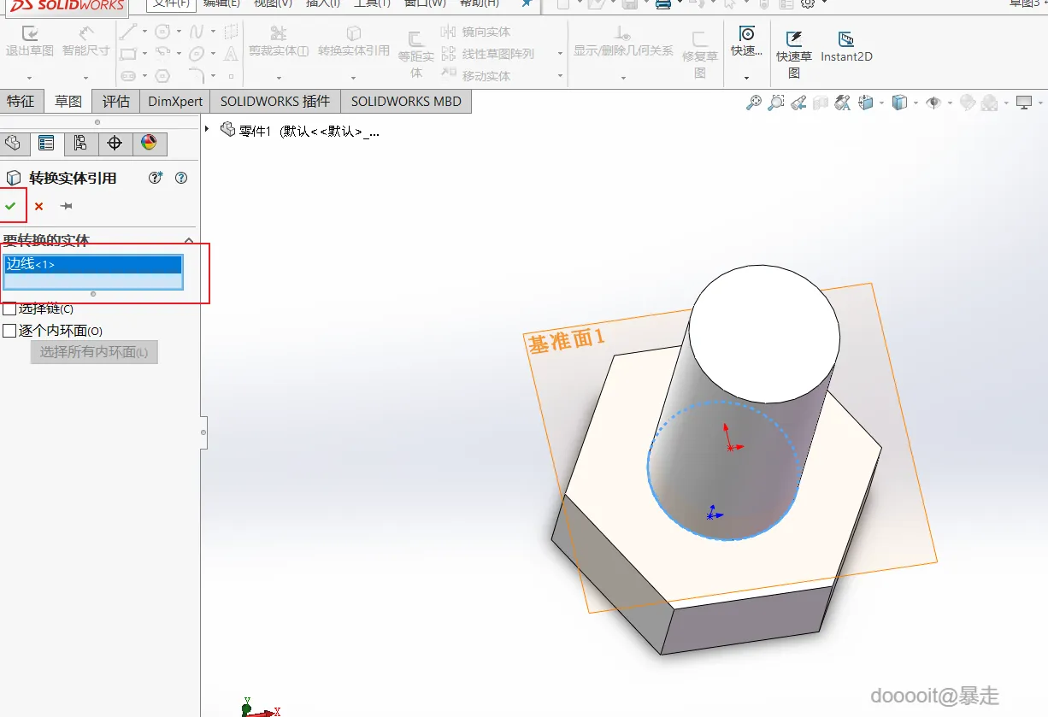
Task: Open the DimXpertManager crosshair icon
Action: click(x=115, y=143)
